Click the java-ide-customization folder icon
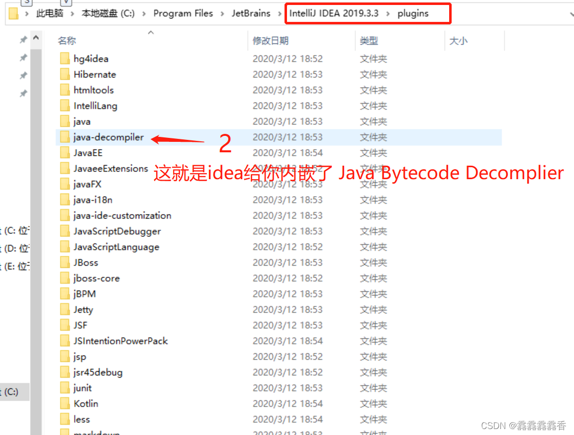The width and height of the screenshot is (574, 435). (x=65, y=216)
